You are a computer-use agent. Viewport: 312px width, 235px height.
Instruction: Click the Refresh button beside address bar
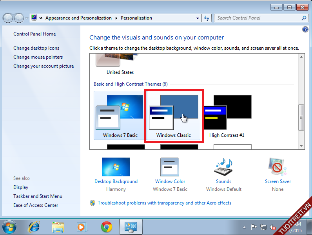coord(207,18)
